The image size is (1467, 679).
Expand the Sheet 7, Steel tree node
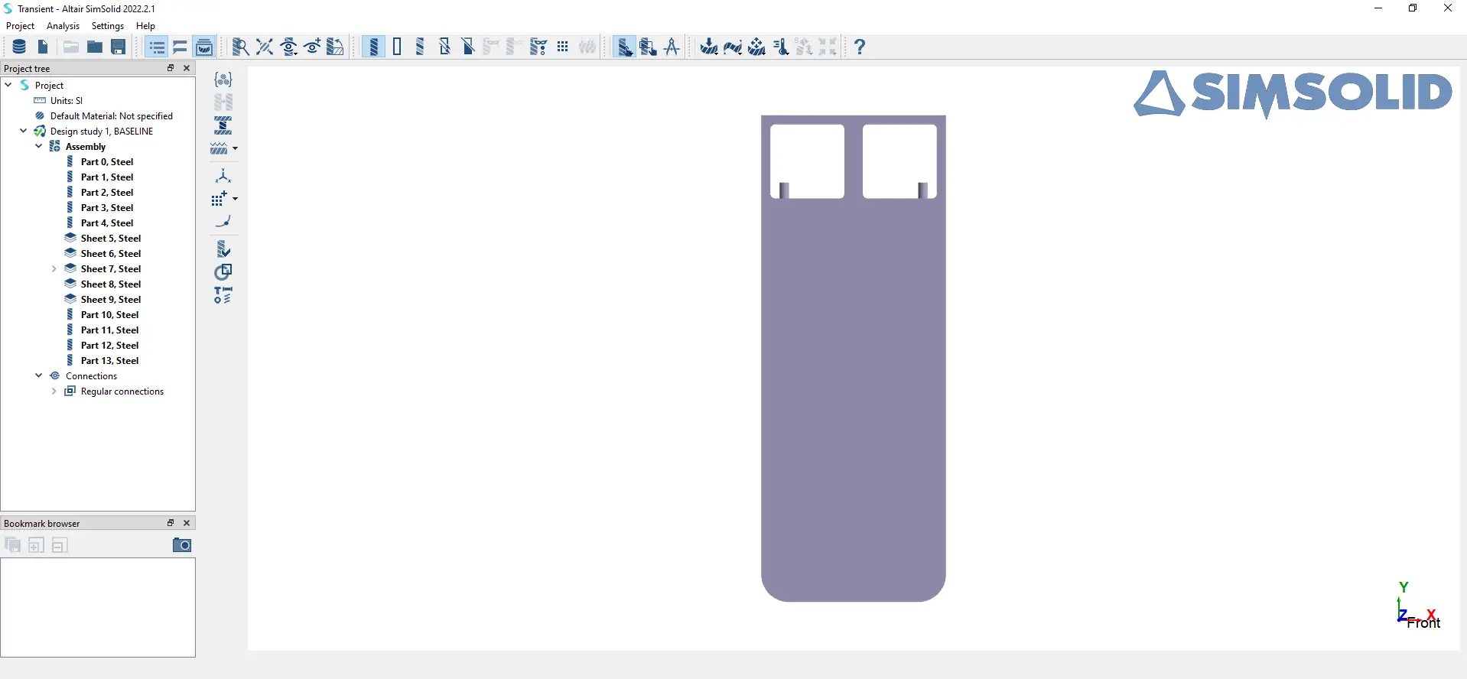[54, 269]
